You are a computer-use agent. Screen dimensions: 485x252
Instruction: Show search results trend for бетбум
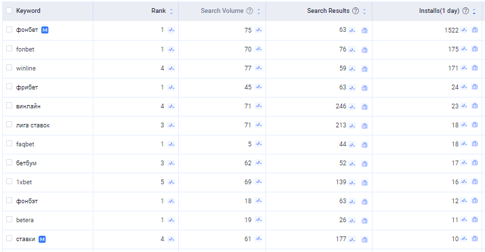tap(352, 163)
